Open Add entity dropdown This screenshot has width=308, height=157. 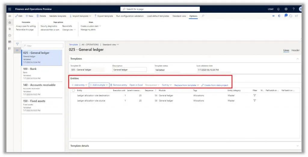(x=79, y=85)
